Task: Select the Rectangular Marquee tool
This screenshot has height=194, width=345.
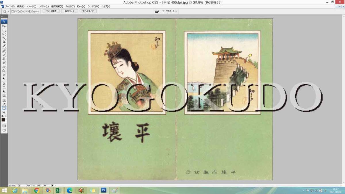Action: pos(4,30)
